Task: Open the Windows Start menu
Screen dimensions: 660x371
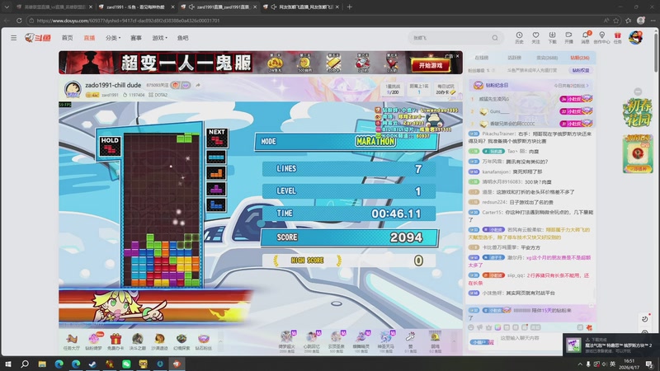Action: point(8,364)
